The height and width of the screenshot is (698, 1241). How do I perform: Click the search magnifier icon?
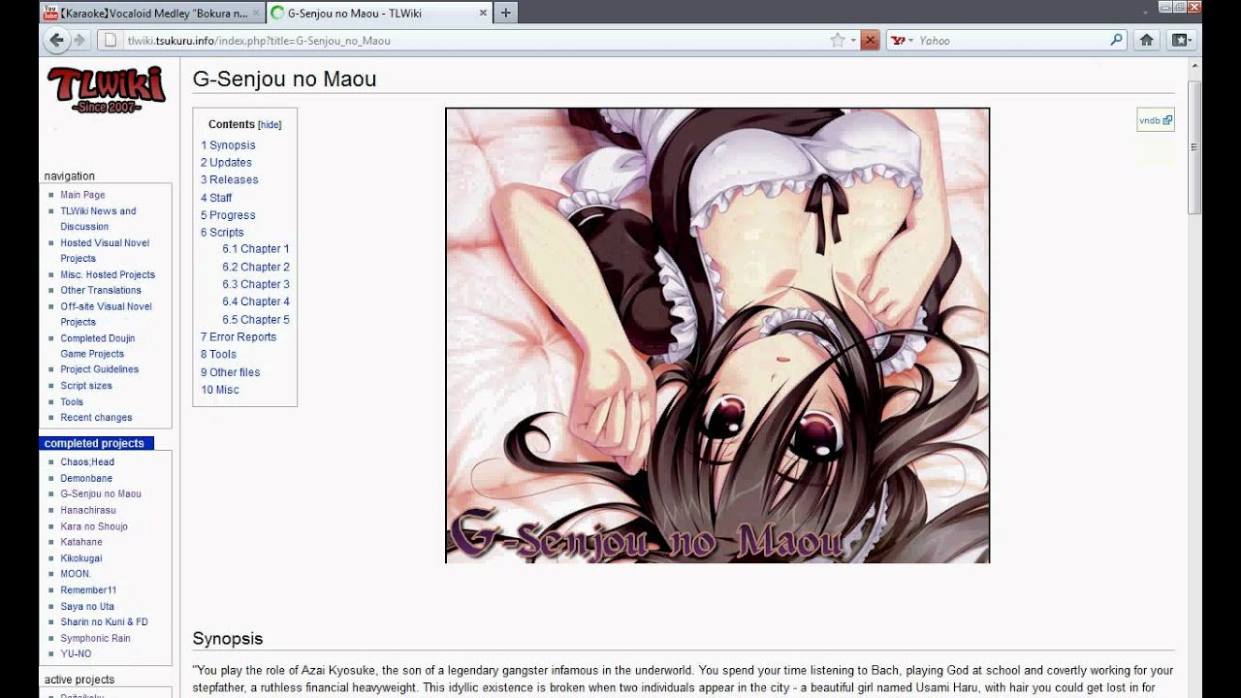click(1116, 40)
